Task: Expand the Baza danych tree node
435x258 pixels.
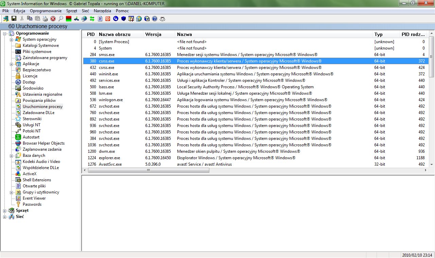Action: click(12, 155)
